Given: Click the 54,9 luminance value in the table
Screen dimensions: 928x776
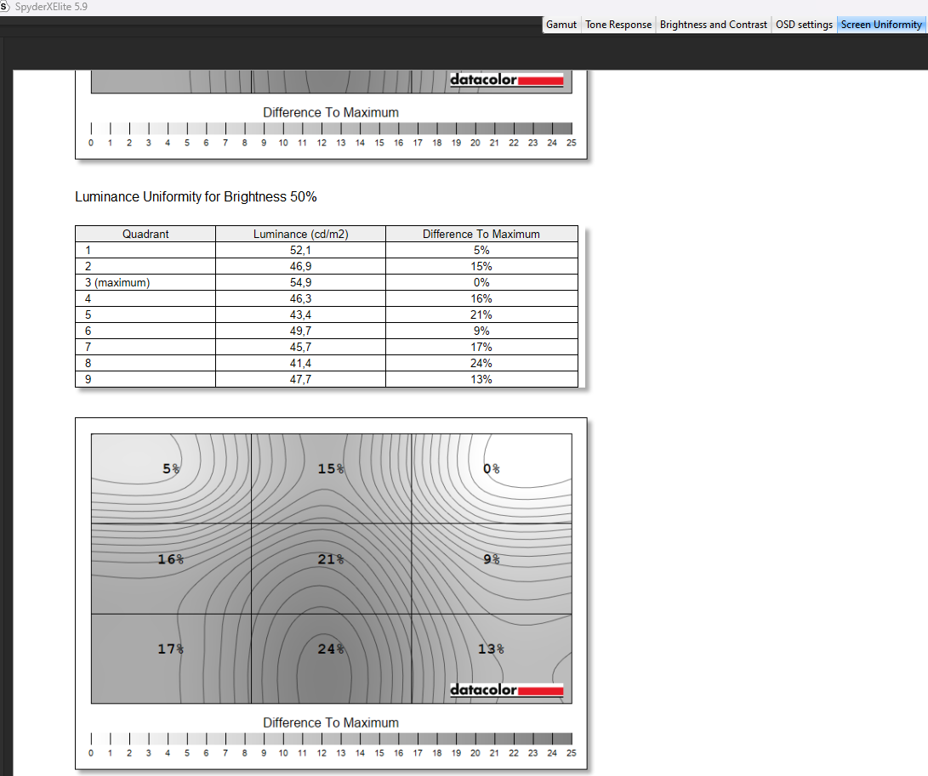Looking at the screenshot, I should (x=300, y=282).
